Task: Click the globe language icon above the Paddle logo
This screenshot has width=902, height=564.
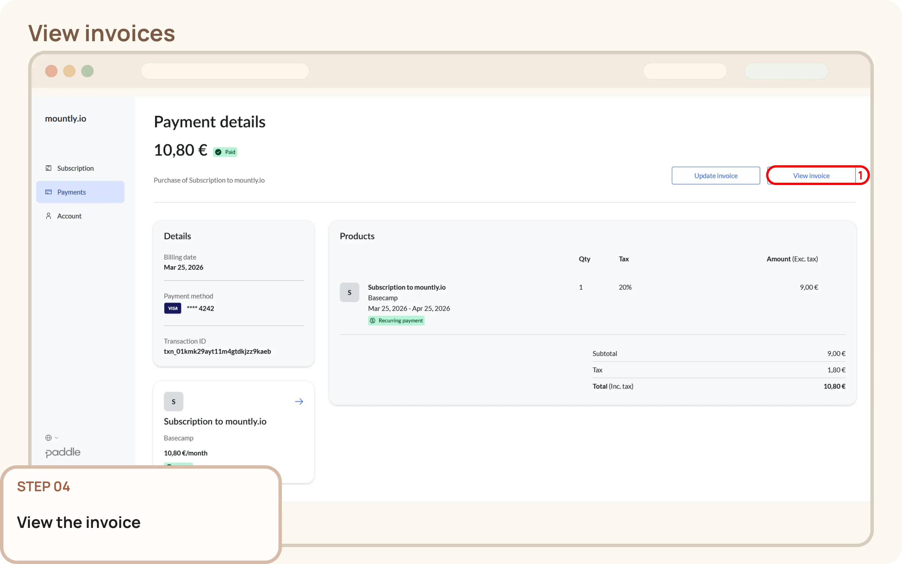Action: point(48,437)
